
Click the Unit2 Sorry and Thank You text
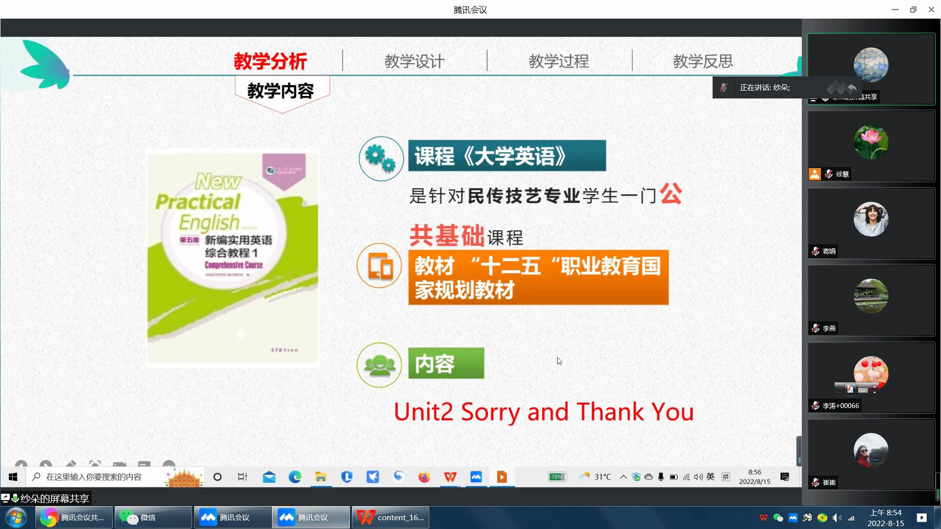(x=544, y=411)
